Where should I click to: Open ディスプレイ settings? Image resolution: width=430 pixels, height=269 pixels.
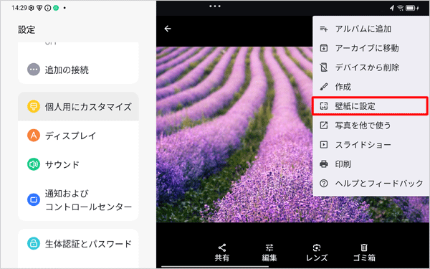click(78, 136)
